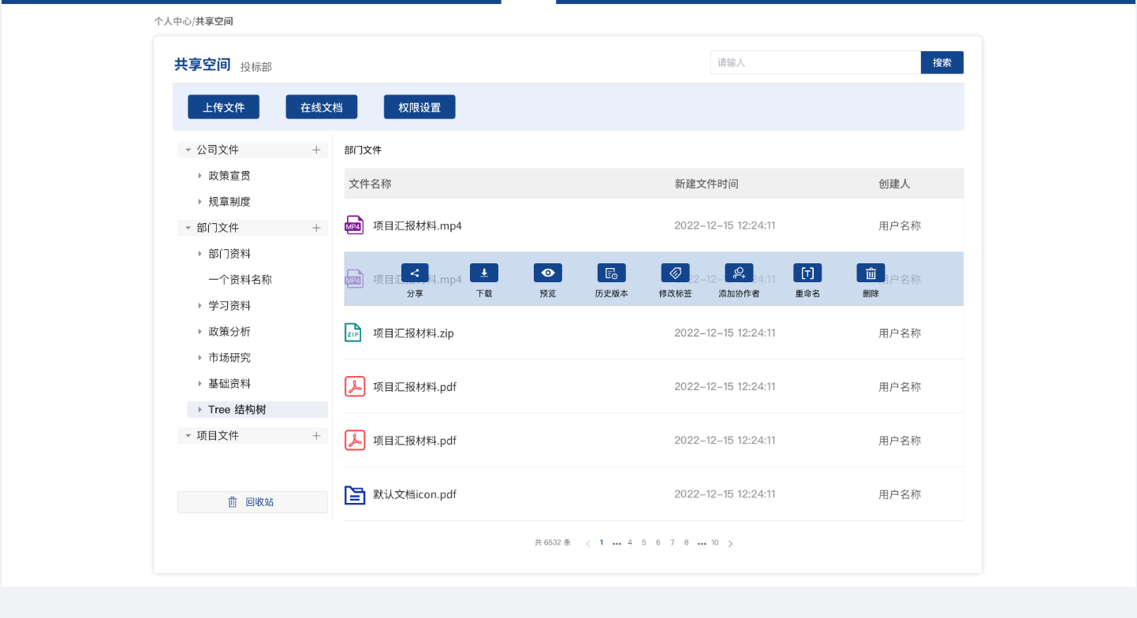The image size is (1137, 618).
Task: Click file name 默认文档icon.pdf
Action: pos(415,494)
